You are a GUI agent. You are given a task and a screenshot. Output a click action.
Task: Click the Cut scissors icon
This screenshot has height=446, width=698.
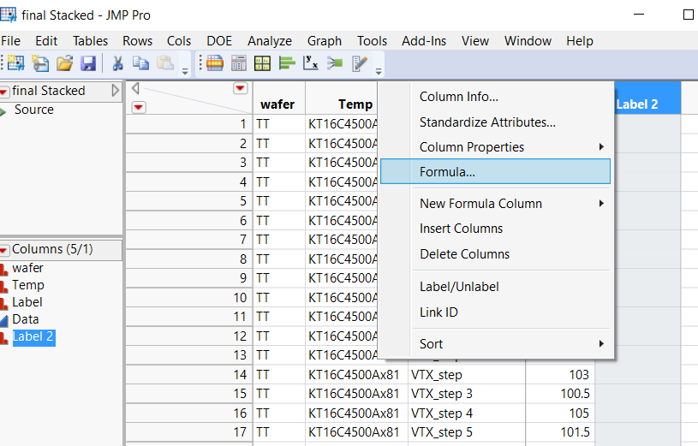(118, 63)
